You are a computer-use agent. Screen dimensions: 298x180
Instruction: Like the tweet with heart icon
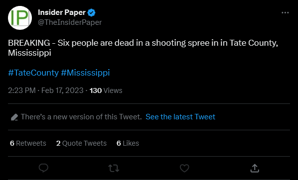pos(184,168)
